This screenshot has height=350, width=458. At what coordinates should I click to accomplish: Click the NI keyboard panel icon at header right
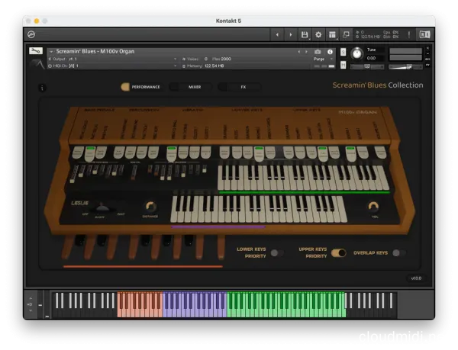tap(424, 34)
